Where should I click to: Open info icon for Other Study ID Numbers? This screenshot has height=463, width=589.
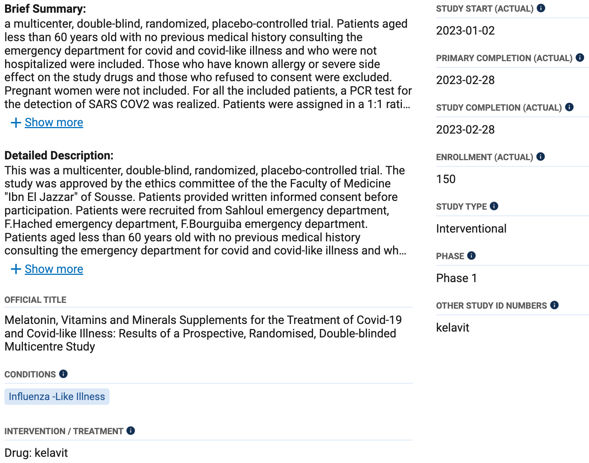pos(554,305)
